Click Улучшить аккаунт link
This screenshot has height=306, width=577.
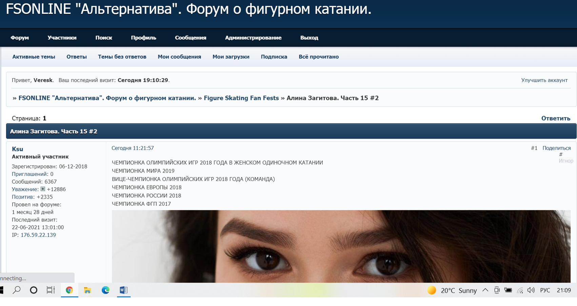click(544, 80)
